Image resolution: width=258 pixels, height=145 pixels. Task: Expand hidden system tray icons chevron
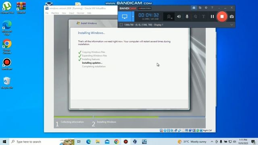(212, 141)
